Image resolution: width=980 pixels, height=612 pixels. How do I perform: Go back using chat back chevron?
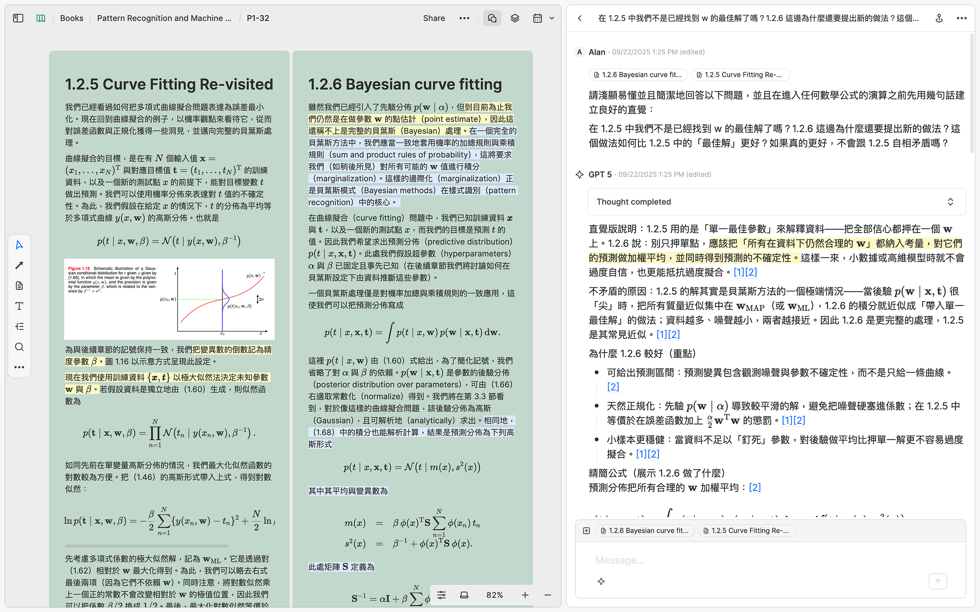point(580,18)
